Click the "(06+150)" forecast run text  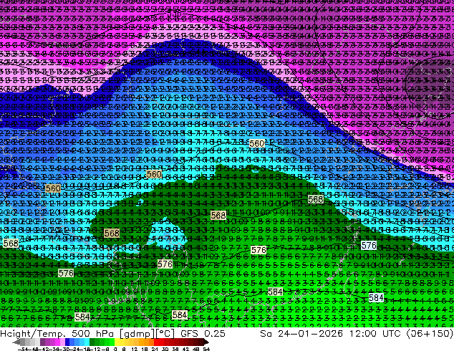[430, 334]
